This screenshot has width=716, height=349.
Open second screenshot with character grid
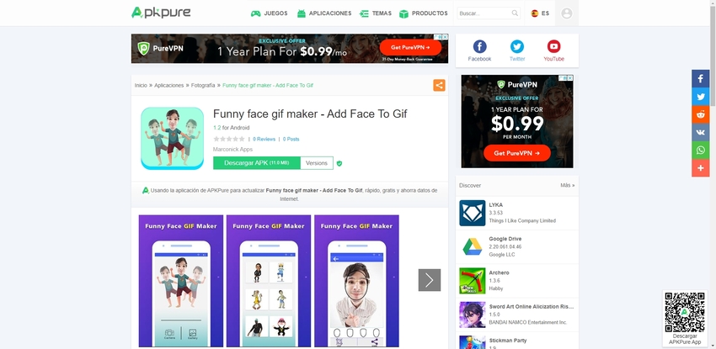click(269, 281)
